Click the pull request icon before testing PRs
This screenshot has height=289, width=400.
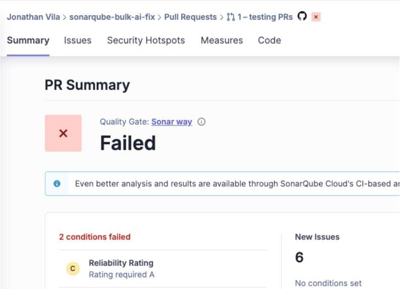coord(231,17)
